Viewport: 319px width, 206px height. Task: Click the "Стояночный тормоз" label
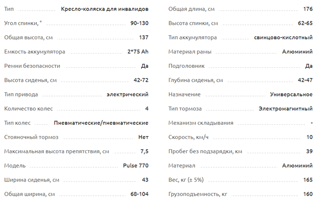pos(31,137)
